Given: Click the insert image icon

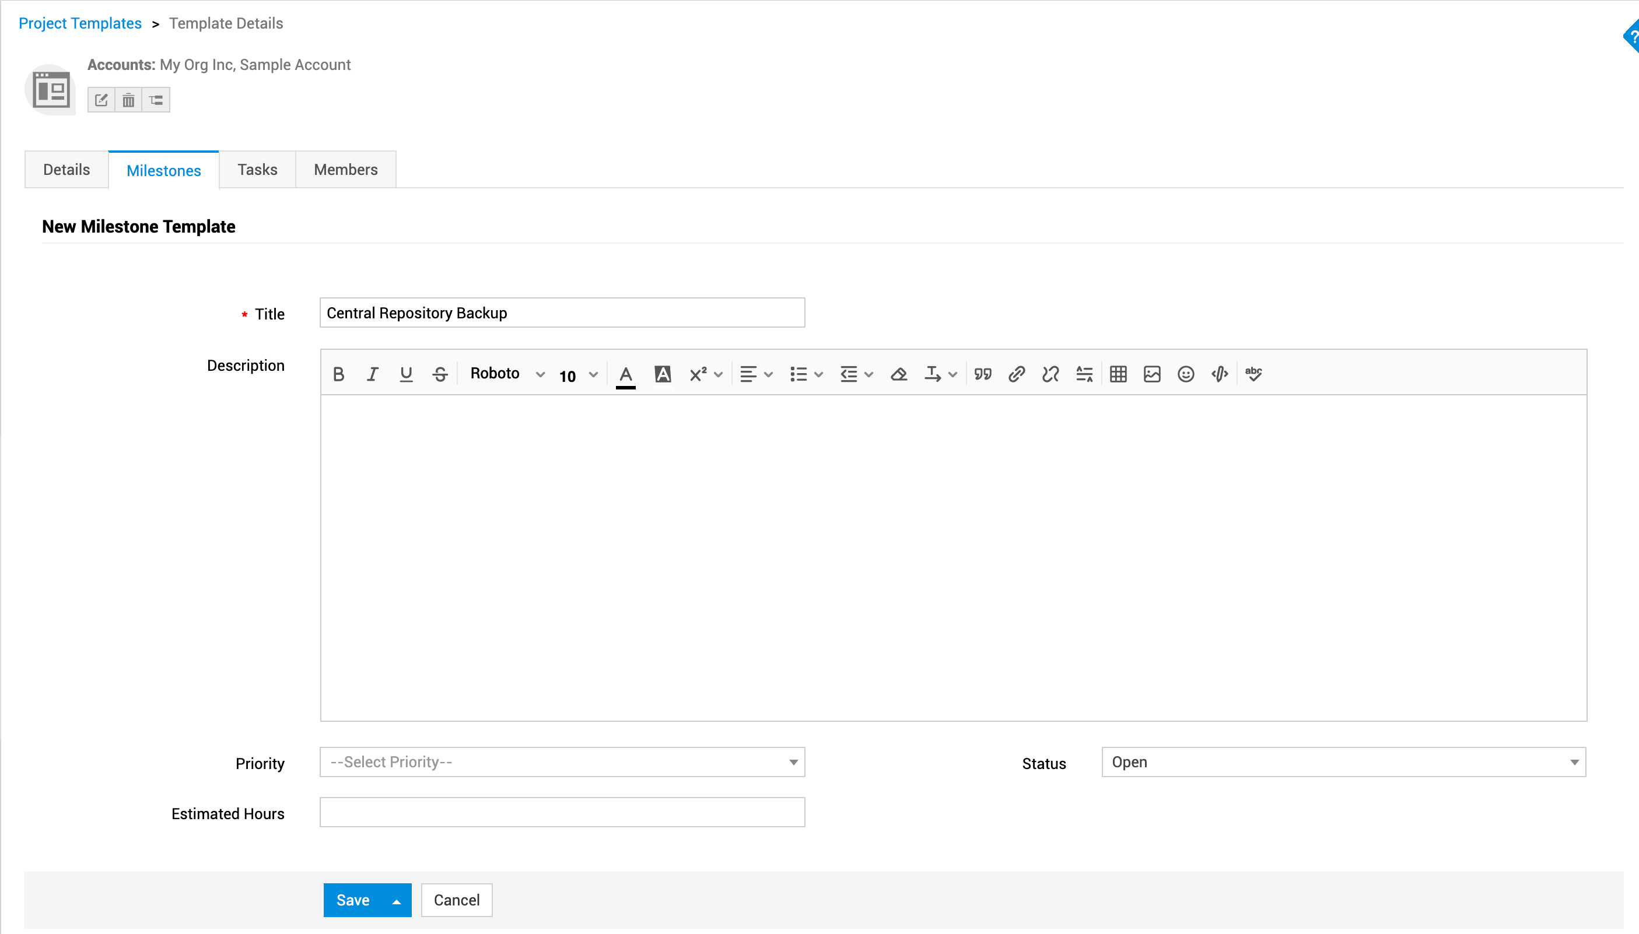Looking at the screenshot, I should [1152, 374].
